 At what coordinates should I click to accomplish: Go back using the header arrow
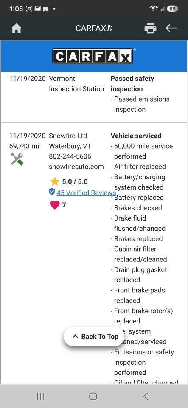[171, 28]
